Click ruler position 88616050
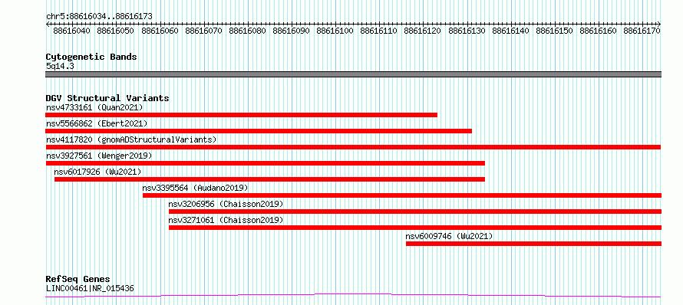This screenshot has height=305, width=683. (115, 31)
